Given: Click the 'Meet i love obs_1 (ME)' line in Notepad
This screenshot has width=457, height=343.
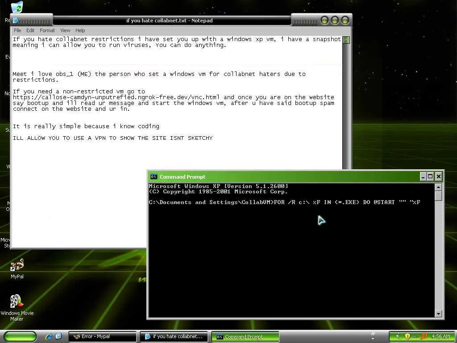Looking at the screenshot, I should 159,74.
